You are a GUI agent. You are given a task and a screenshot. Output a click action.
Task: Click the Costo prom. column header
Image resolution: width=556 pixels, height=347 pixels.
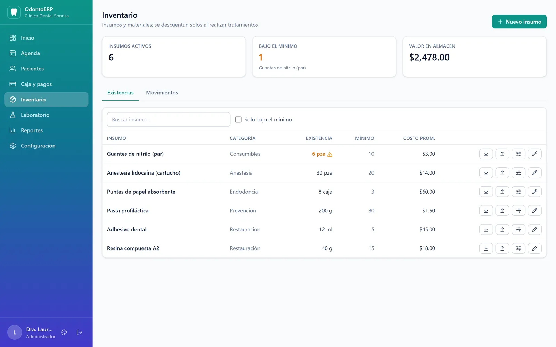[419, 138]
